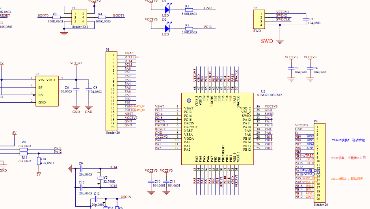
Task: Click the 32.768K value text of Y3
Action: pos(109,182)
